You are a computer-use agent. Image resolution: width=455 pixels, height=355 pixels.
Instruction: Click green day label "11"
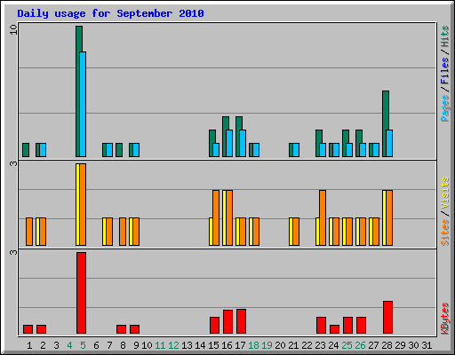[160, 345]
